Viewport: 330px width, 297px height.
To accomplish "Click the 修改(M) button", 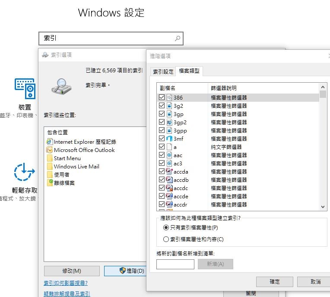I will point(72,271).
